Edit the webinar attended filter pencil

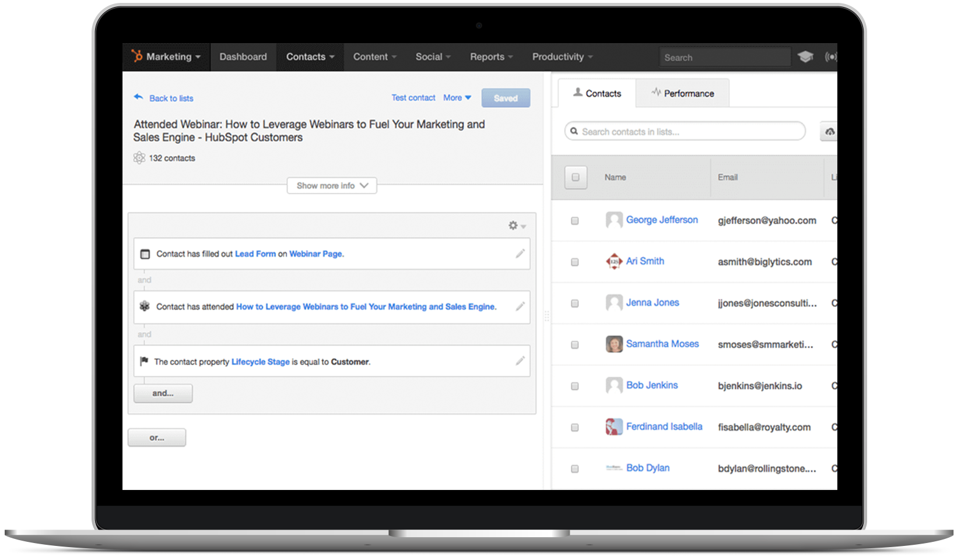tap(520, 306)
